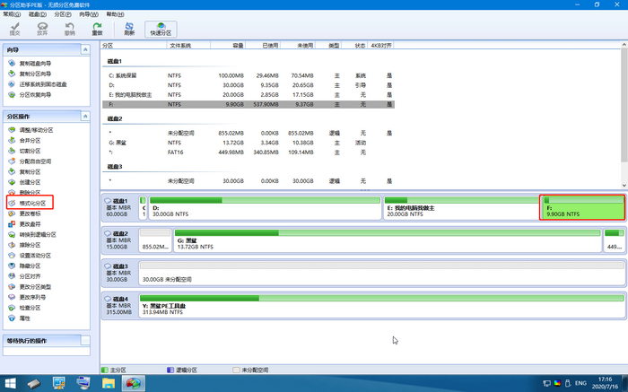Open 属性 (Properties) at the sidebar bottom
628x392 pixels.
pos(25,318)
